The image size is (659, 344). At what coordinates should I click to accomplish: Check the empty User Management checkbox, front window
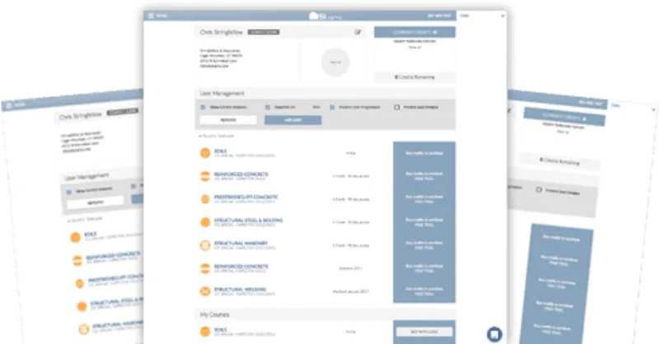pyautogui.click(x=397, y=107)
